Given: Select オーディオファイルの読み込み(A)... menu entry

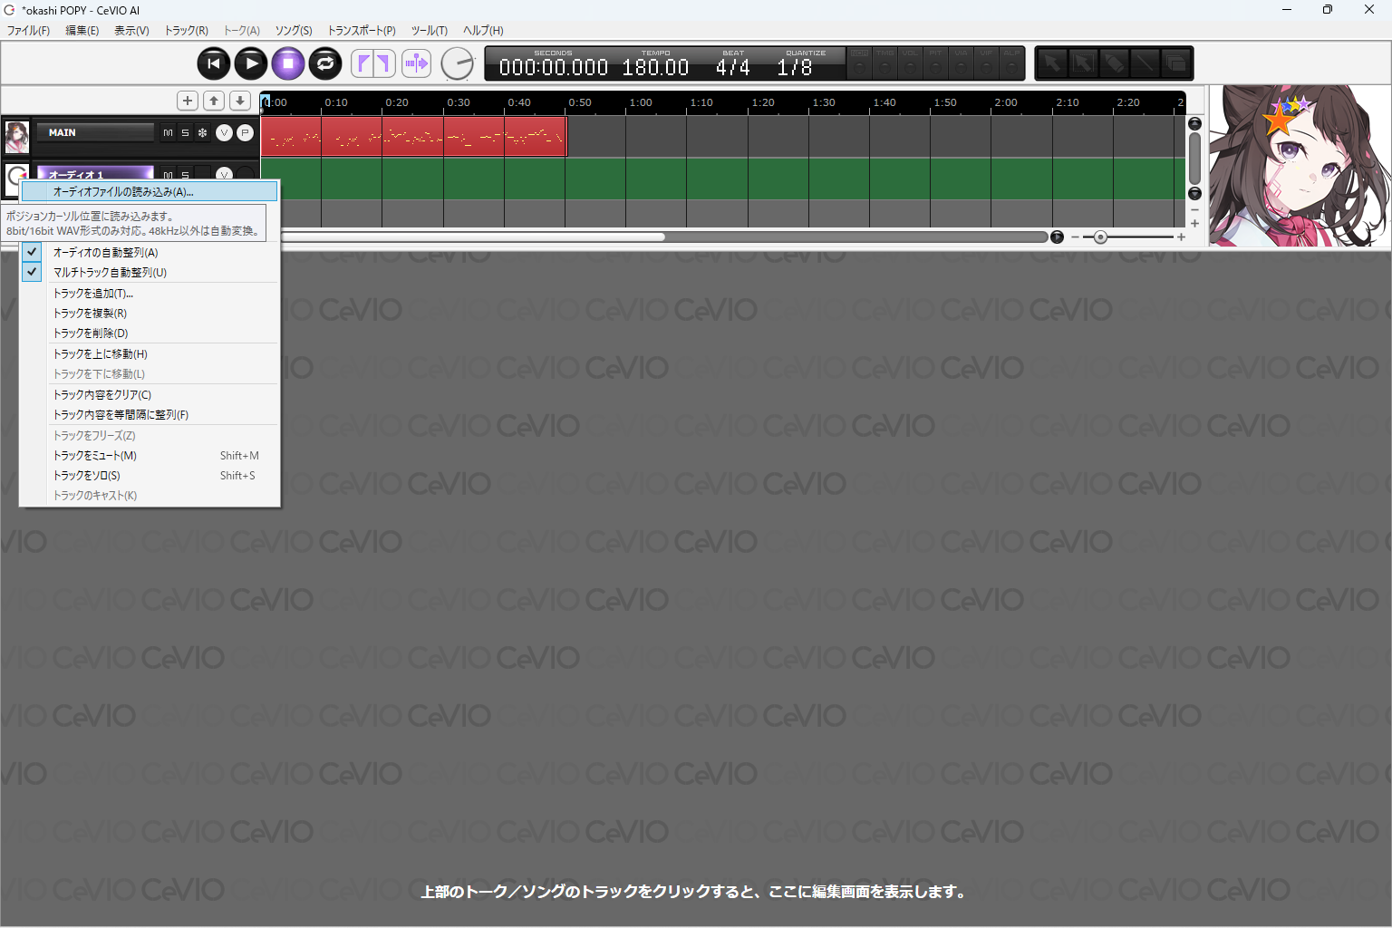Looking at the screenshot, I should (x=123, y=191).
